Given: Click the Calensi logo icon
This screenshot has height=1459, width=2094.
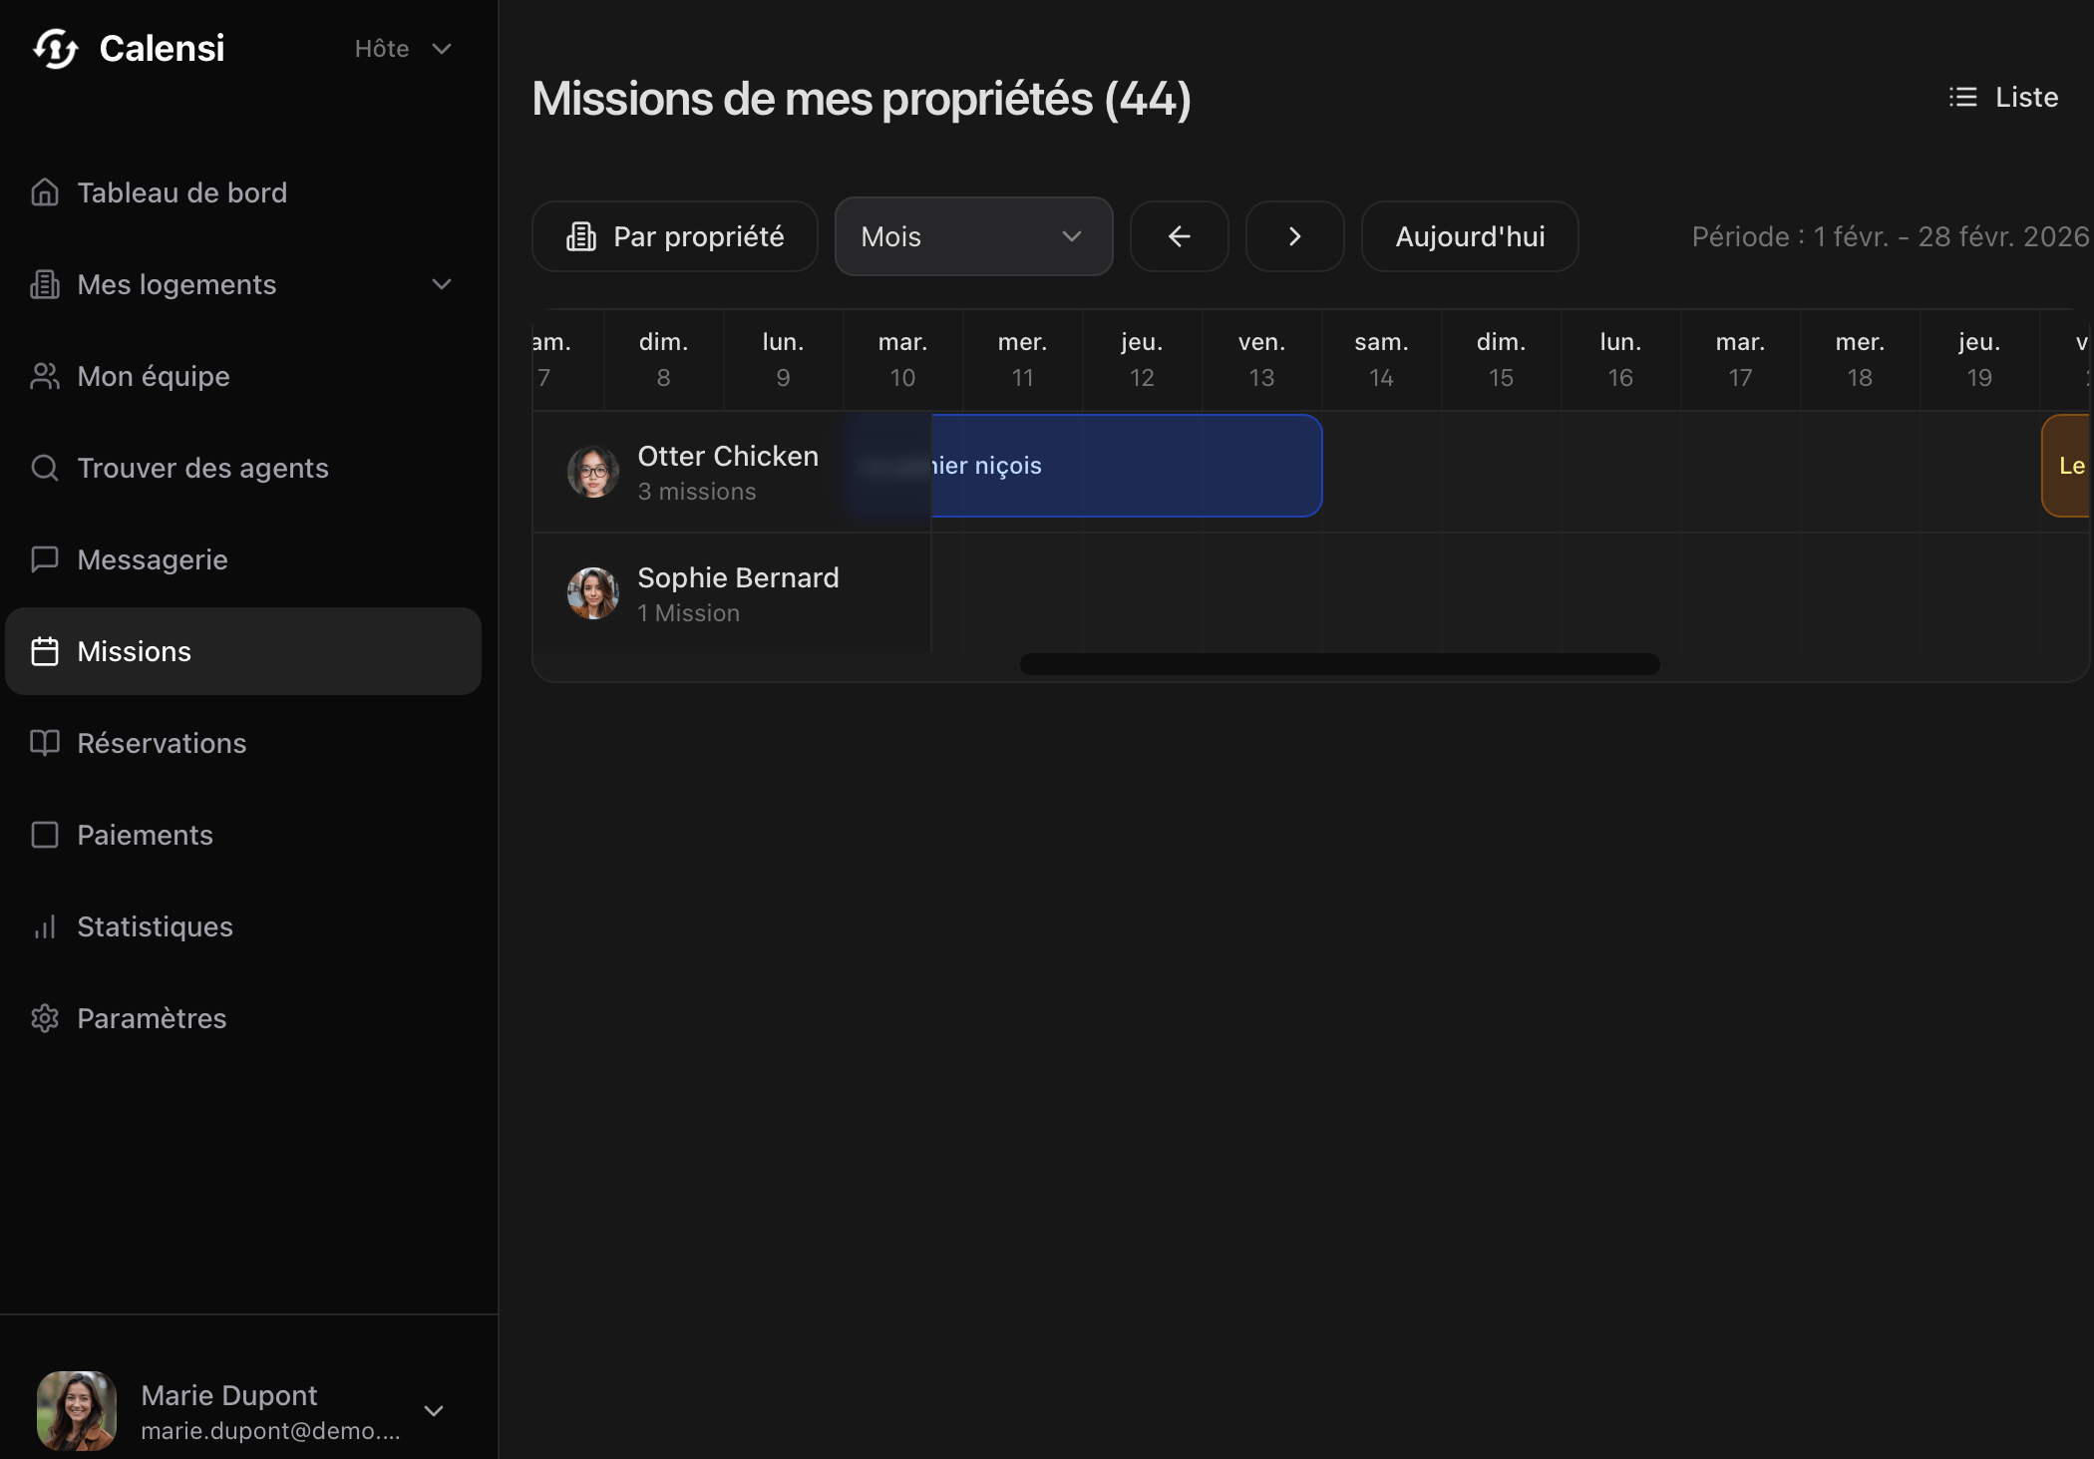Looking at the screenshot, I should tap(55, 49).
